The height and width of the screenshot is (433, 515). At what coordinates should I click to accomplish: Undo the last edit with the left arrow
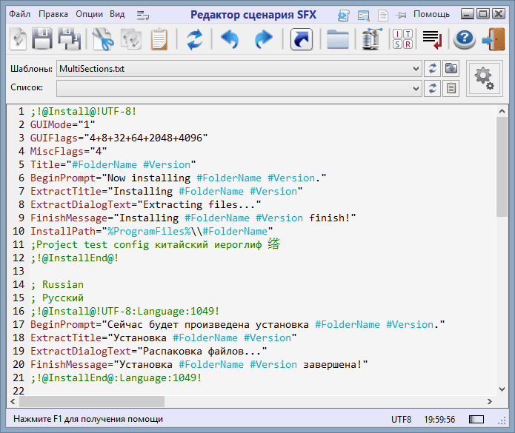click(x=230, y=39)
